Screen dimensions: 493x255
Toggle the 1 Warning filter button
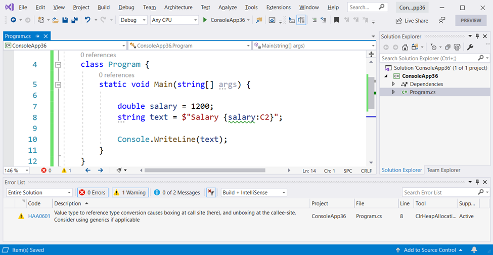129,192
